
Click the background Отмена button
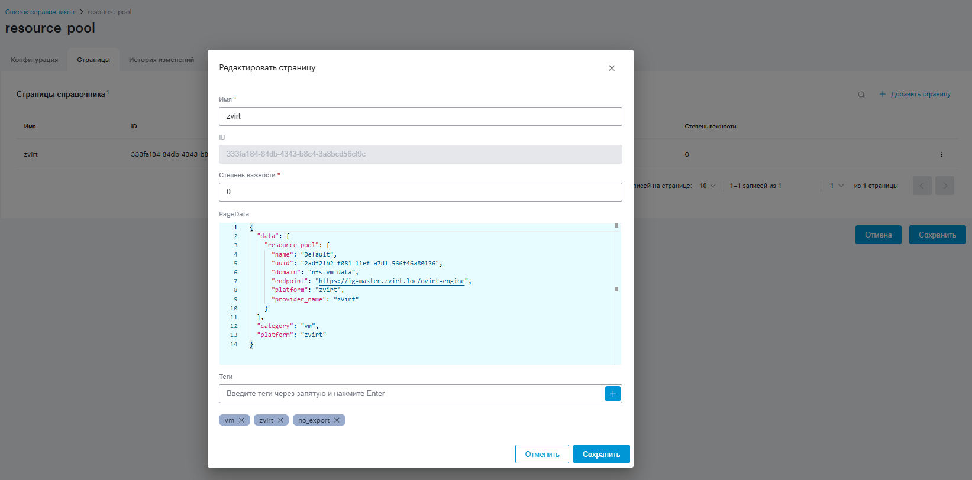pos(878,235)
